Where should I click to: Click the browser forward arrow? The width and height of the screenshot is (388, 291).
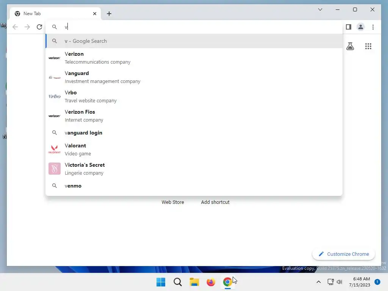point(27,27)
